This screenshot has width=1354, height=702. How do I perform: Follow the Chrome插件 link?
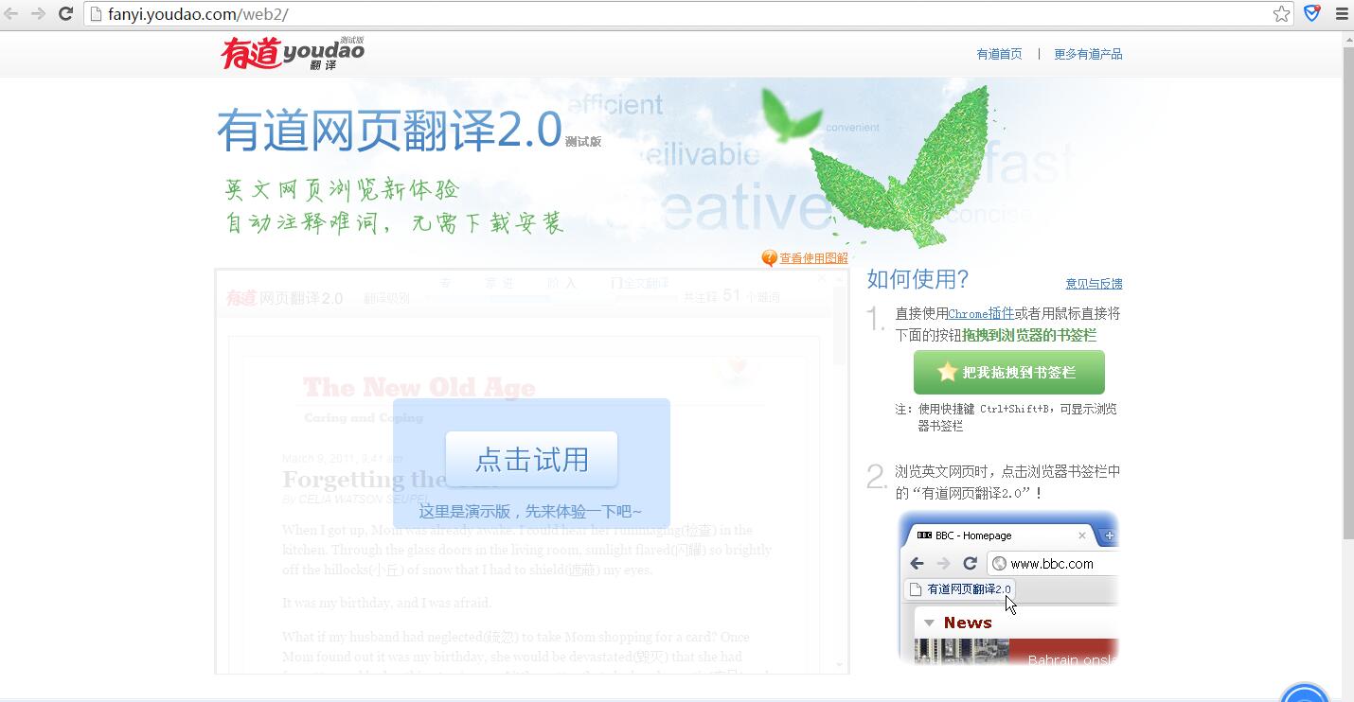click(981, 313)
